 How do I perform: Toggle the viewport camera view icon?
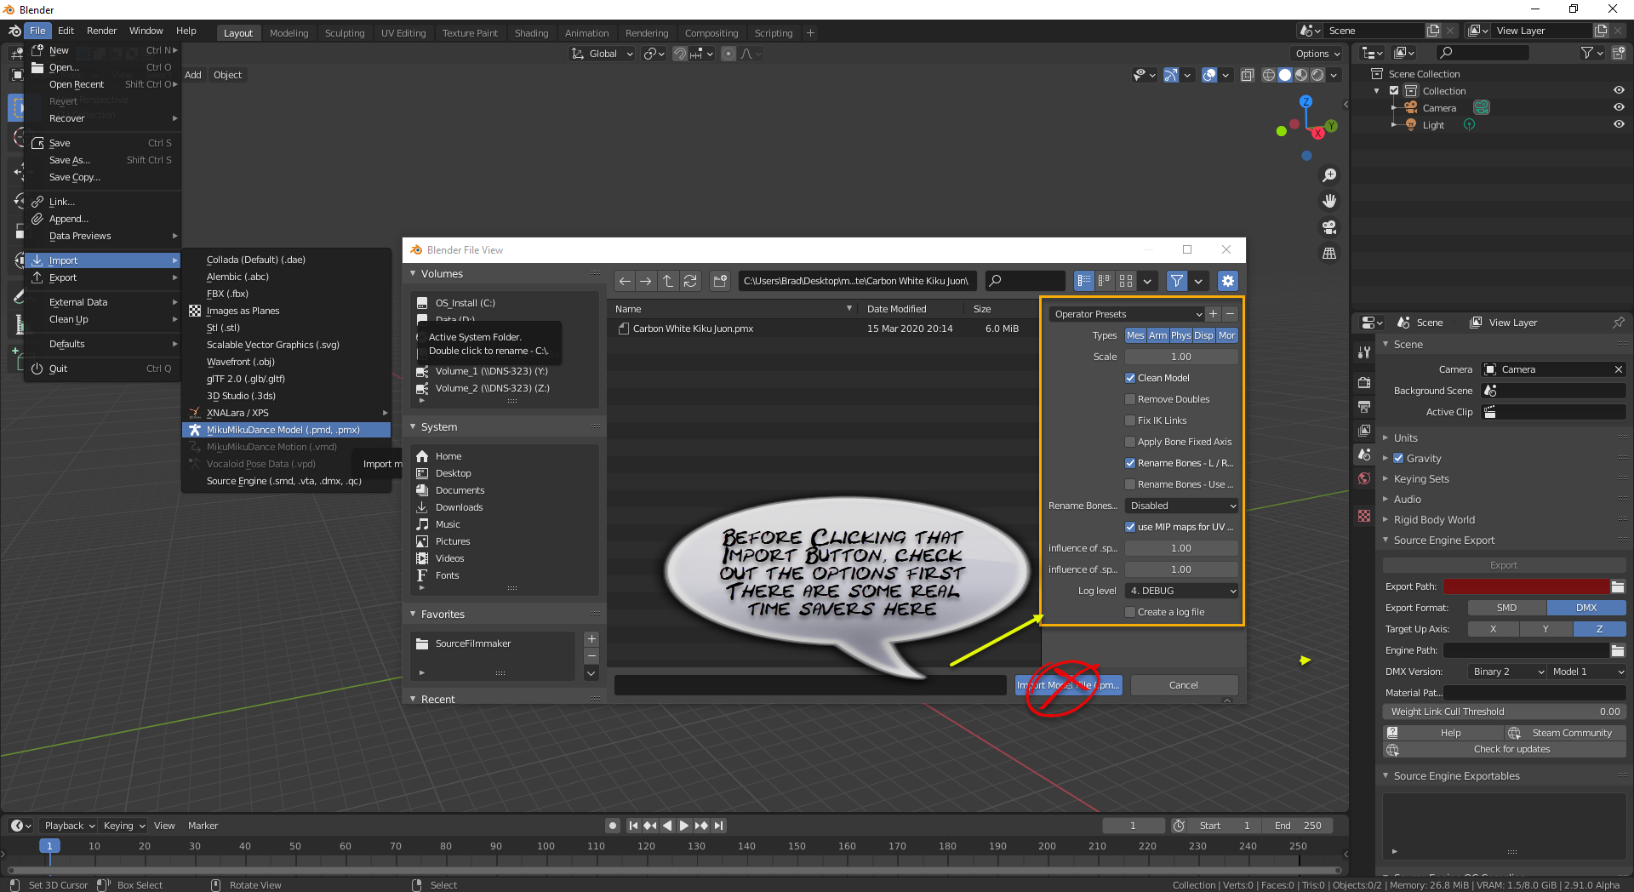click(1328, 227)
